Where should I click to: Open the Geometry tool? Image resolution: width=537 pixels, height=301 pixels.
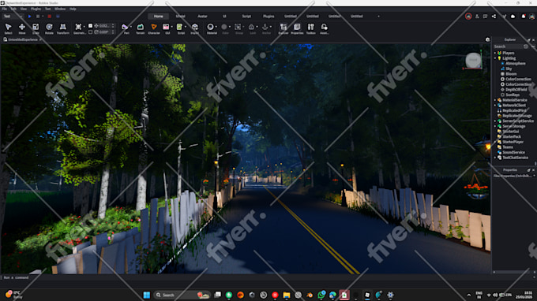click(78, 28)
